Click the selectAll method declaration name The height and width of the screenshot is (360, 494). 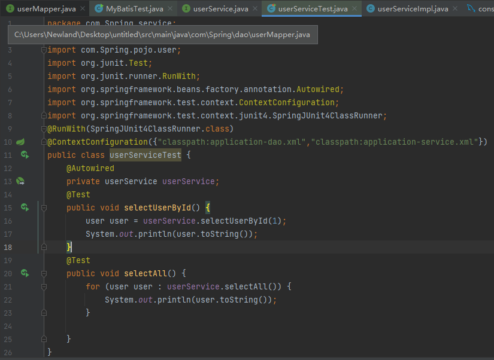point(146,273)
